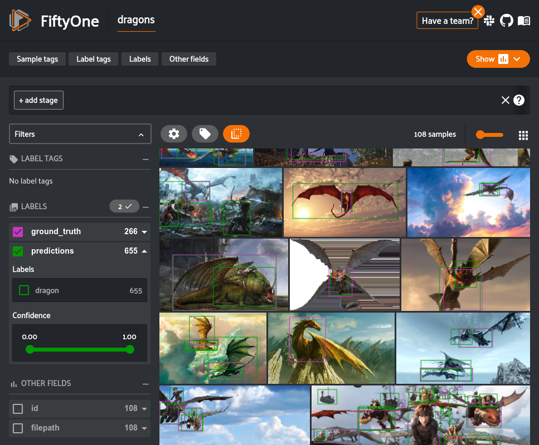Viewport: 539px width, 445px height.
Task: Open the tag samples icon
Action: pyautogui.click(x=205, y=133)
